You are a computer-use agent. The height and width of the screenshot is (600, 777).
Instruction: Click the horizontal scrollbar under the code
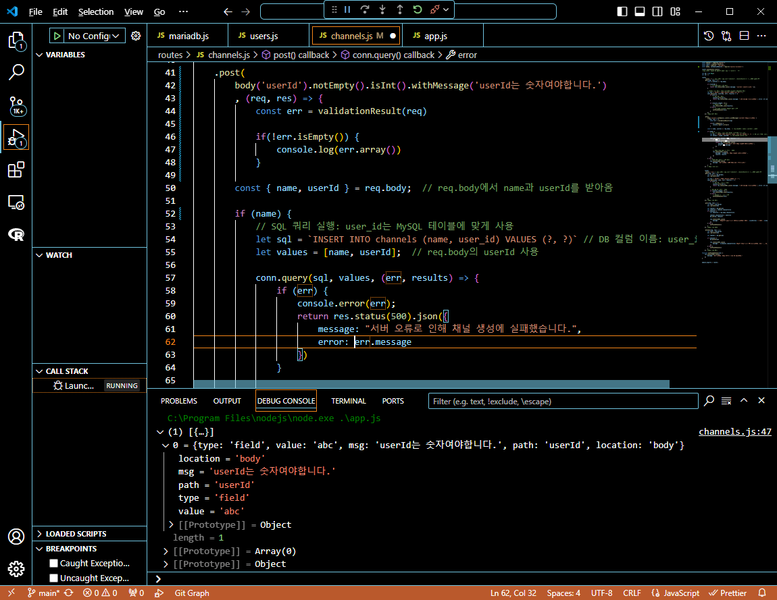coord(431,384)
